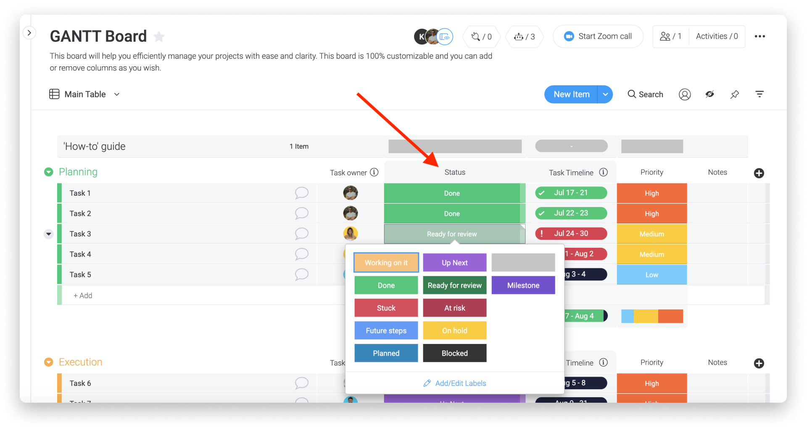
Task: Click the board subscribers avatars
Action: [433, 37]
